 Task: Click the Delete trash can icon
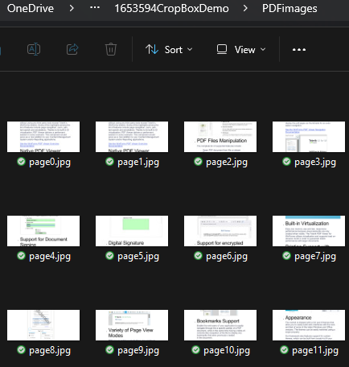[x=111, y=49]
